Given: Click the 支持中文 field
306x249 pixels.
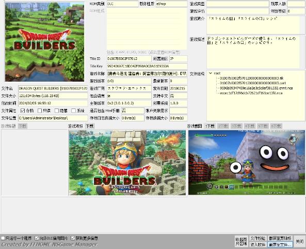Looking at the screenshot, I should pos(179,96).
